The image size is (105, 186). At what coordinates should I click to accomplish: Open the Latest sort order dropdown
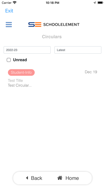click(x=78, y=50)
